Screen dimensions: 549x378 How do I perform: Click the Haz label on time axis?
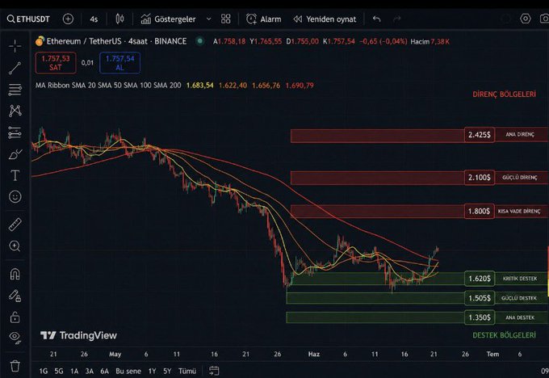point(314,355)
